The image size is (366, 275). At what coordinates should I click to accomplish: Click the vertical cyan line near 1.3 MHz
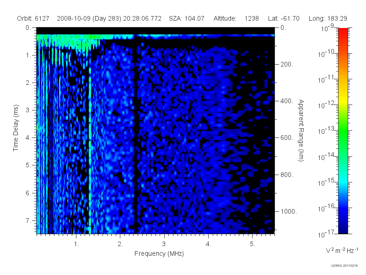90,150
